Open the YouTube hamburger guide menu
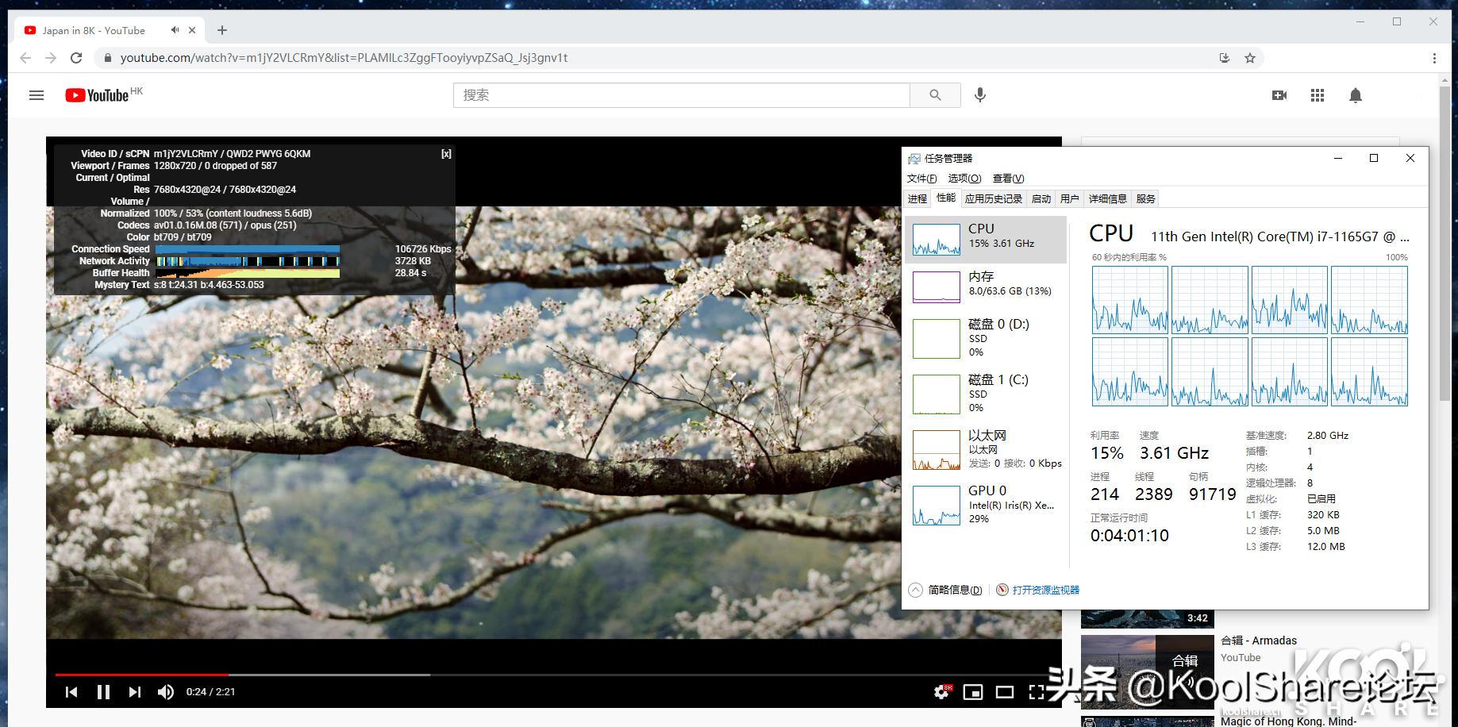Viewport: 1458px width, 727px height. click(x=37, y=95)
